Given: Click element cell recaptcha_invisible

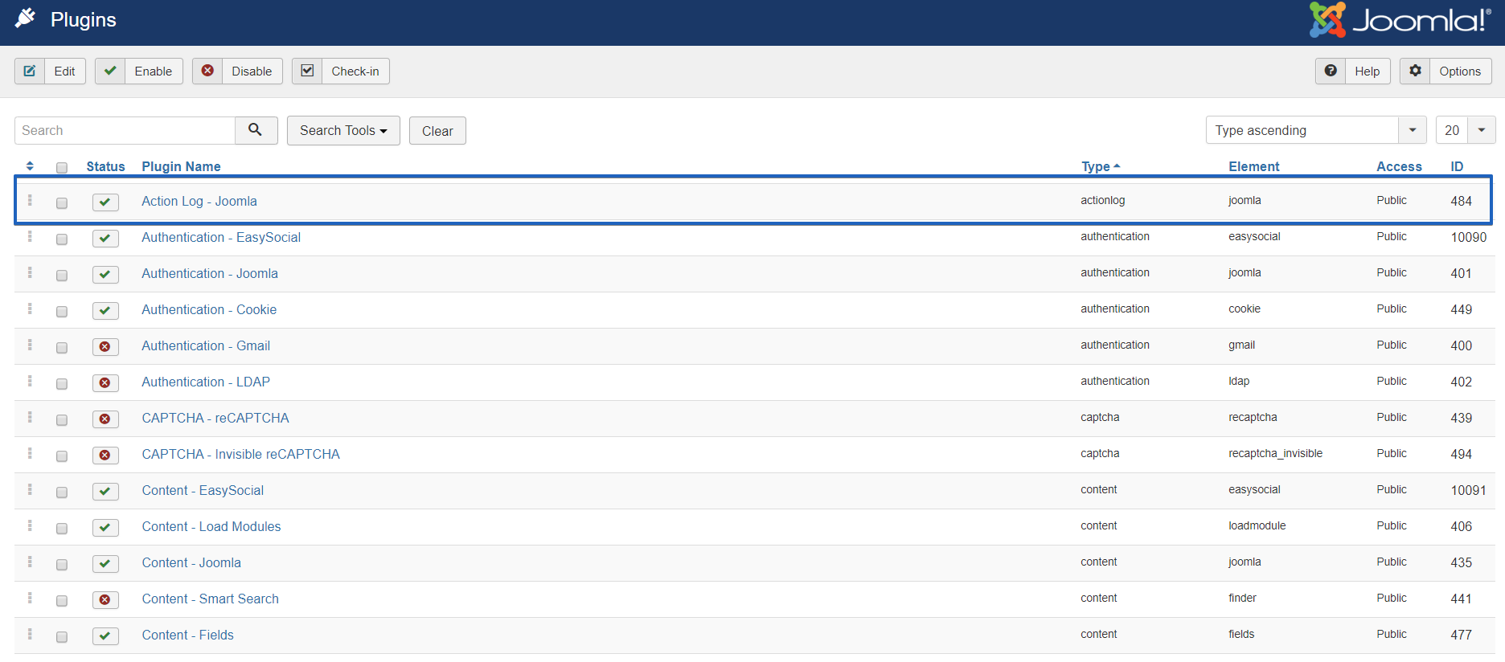Looking at the screenshot, I should [1275, 453].
